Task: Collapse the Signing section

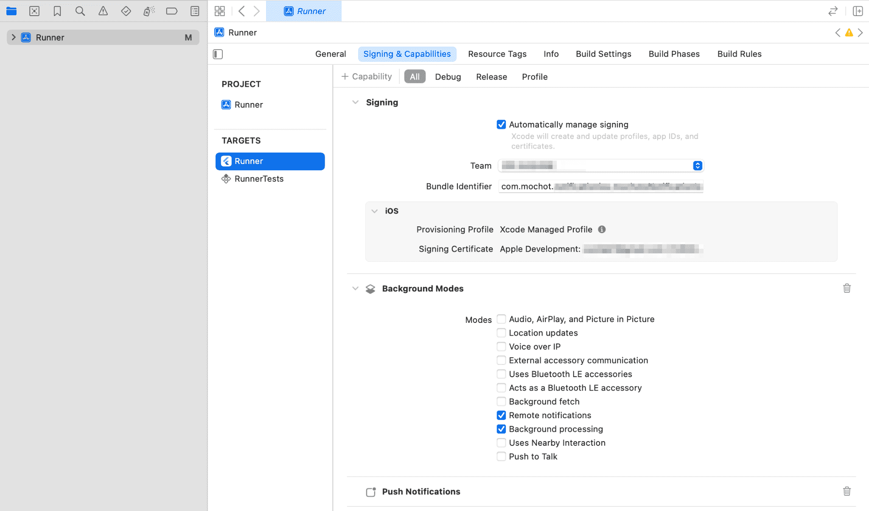Action: coord(356,102)
